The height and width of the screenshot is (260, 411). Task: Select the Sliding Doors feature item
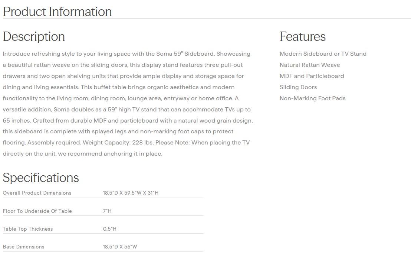tap(298, 87)
